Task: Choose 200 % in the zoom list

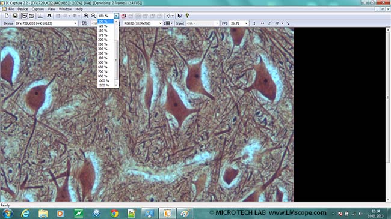Action: pos(106,40)
